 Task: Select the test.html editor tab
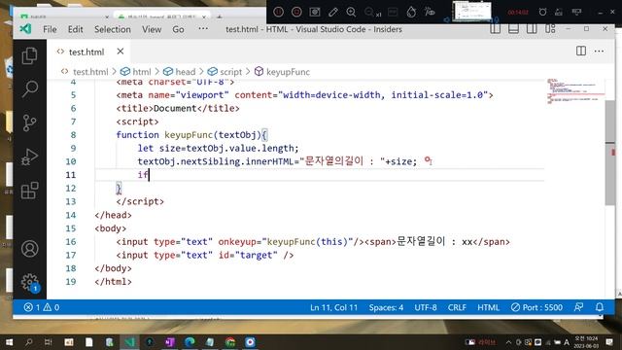point(89,52)
